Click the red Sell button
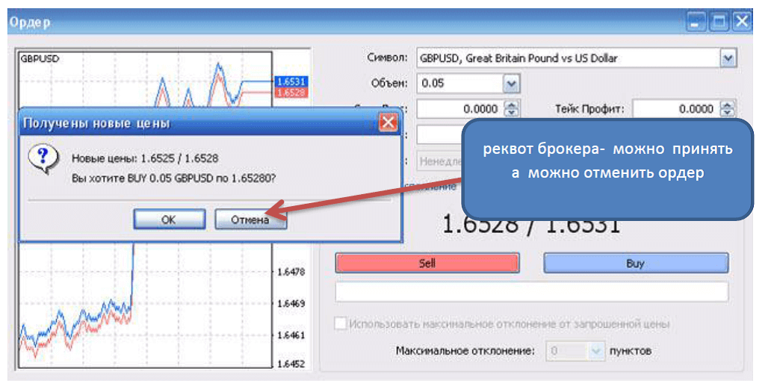This screenshot has width=771, height=386. (427, 263)
